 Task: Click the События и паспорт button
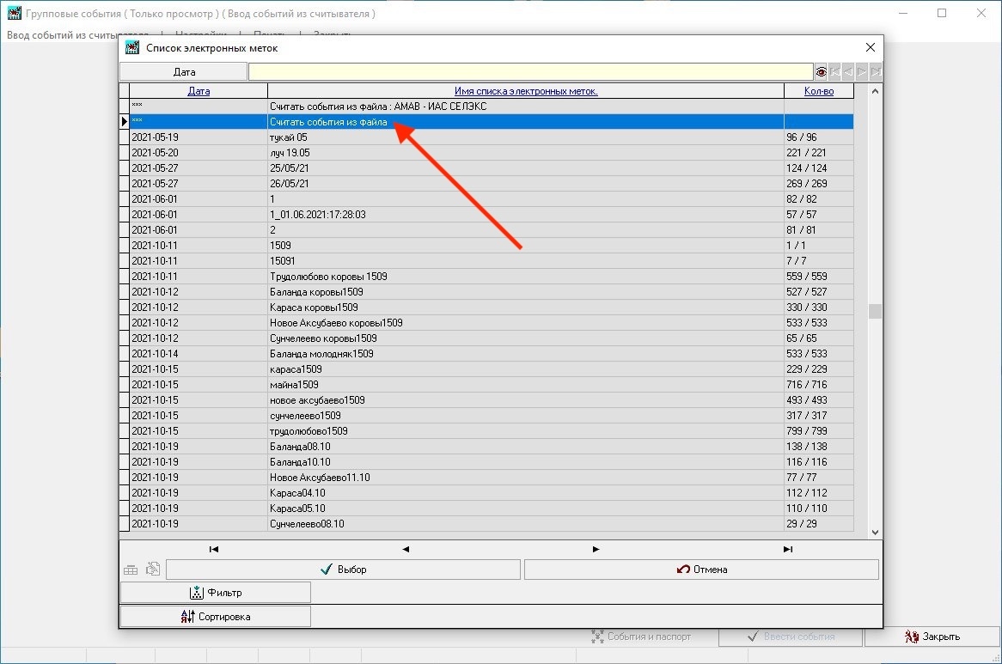point(642,637)
